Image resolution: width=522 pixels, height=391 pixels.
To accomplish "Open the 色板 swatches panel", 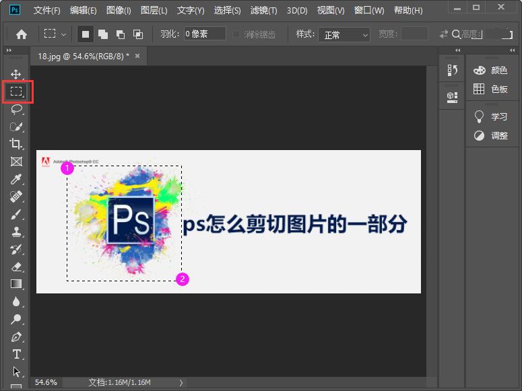I will tap(490, 89).
